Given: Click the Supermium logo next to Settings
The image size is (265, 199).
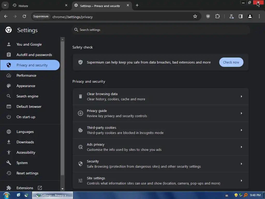Looking at the screenshot, I should 9,30.
